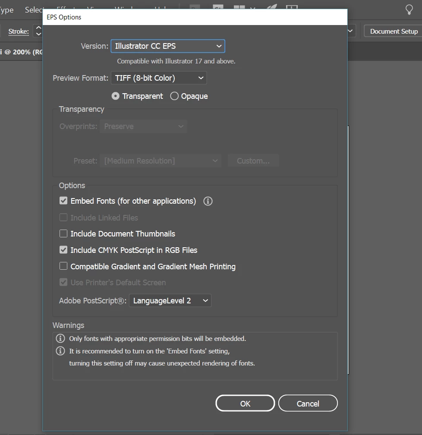Open the Type menu
Screen dimensions: 422x435
6,10
